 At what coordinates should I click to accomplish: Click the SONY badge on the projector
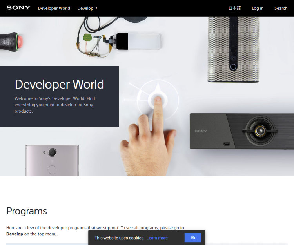click(201, 131)
